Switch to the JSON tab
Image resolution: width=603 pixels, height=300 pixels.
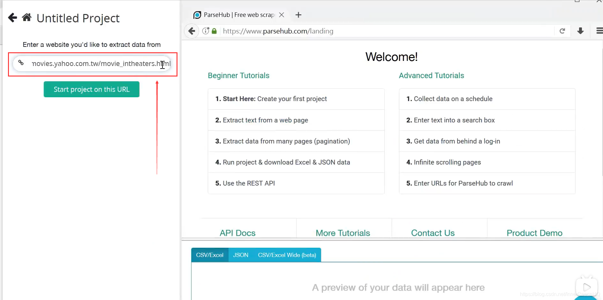click(241, 255)
